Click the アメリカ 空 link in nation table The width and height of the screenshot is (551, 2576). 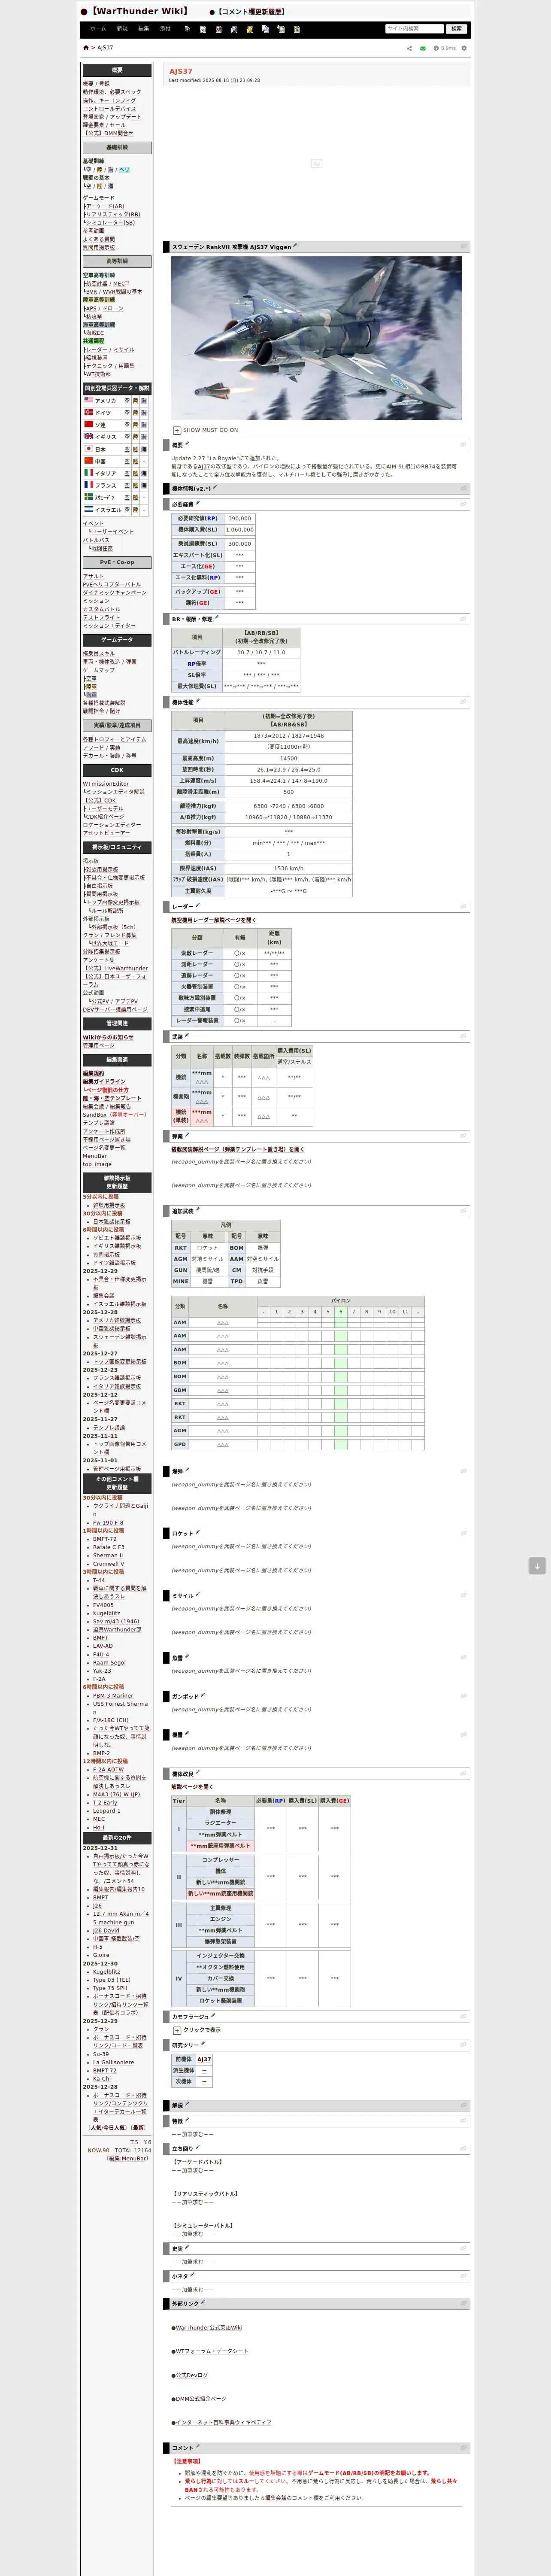point(128,400)
